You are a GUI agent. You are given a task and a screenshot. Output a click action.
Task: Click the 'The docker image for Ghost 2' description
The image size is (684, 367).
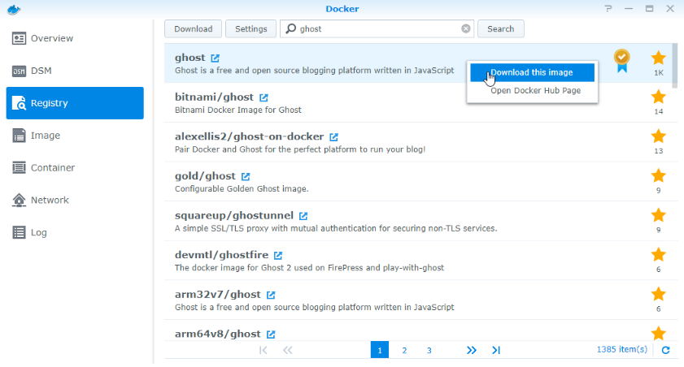pos(309,268)
